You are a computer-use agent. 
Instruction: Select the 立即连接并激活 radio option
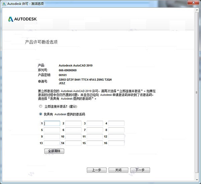click(41, 106)
